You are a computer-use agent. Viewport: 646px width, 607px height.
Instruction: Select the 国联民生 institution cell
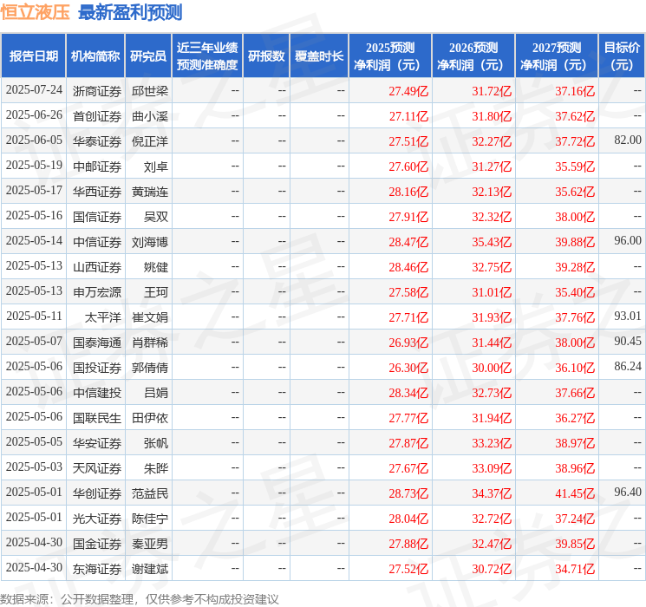(97, 418)
